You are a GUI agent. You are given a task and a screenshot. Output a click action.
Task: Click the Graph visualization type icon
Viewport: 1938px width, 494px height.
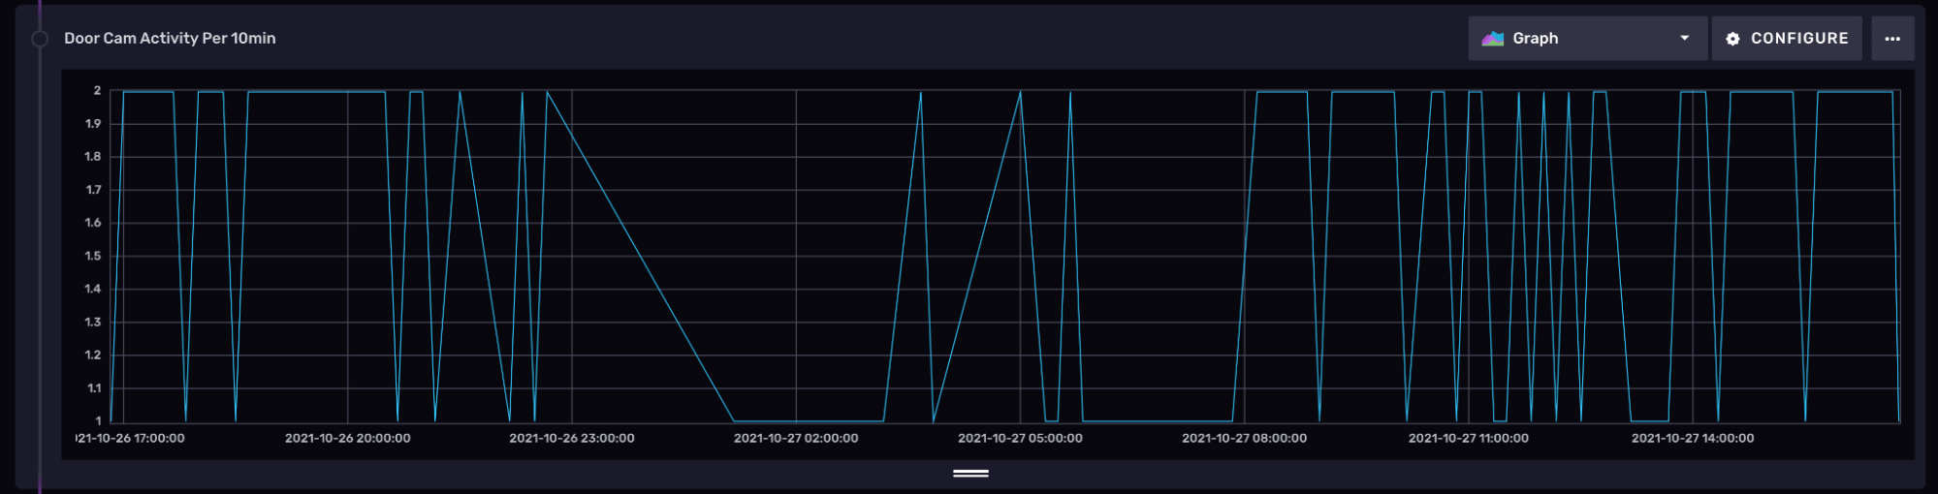click(1492, 39)
